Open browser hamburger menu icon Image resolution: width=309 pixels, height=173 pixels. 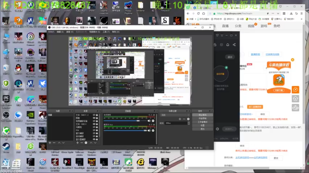tap(302, 13)
